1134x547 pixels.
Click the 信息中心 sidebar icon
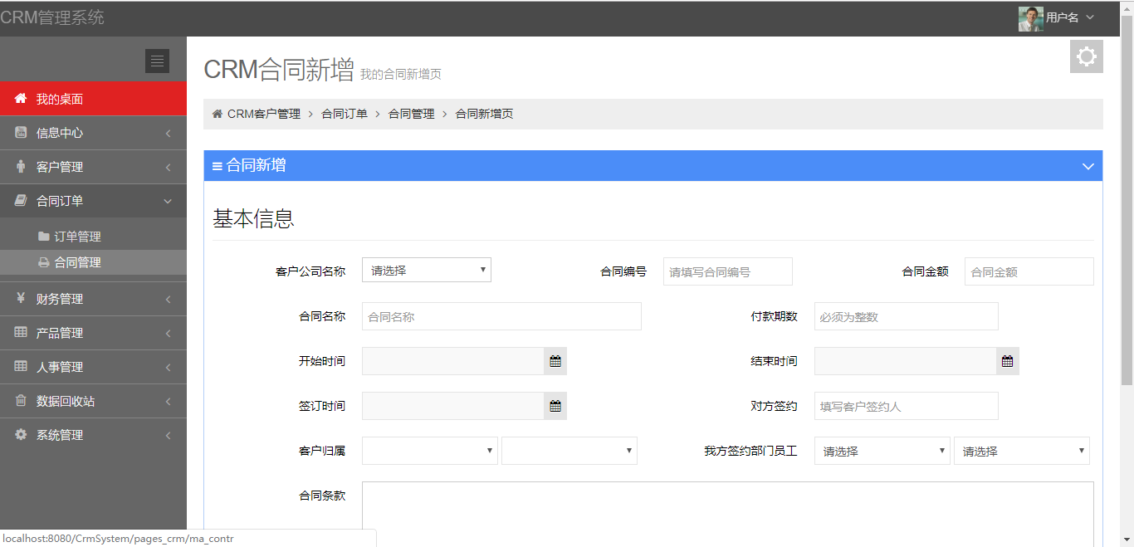(x=21, y=132)
